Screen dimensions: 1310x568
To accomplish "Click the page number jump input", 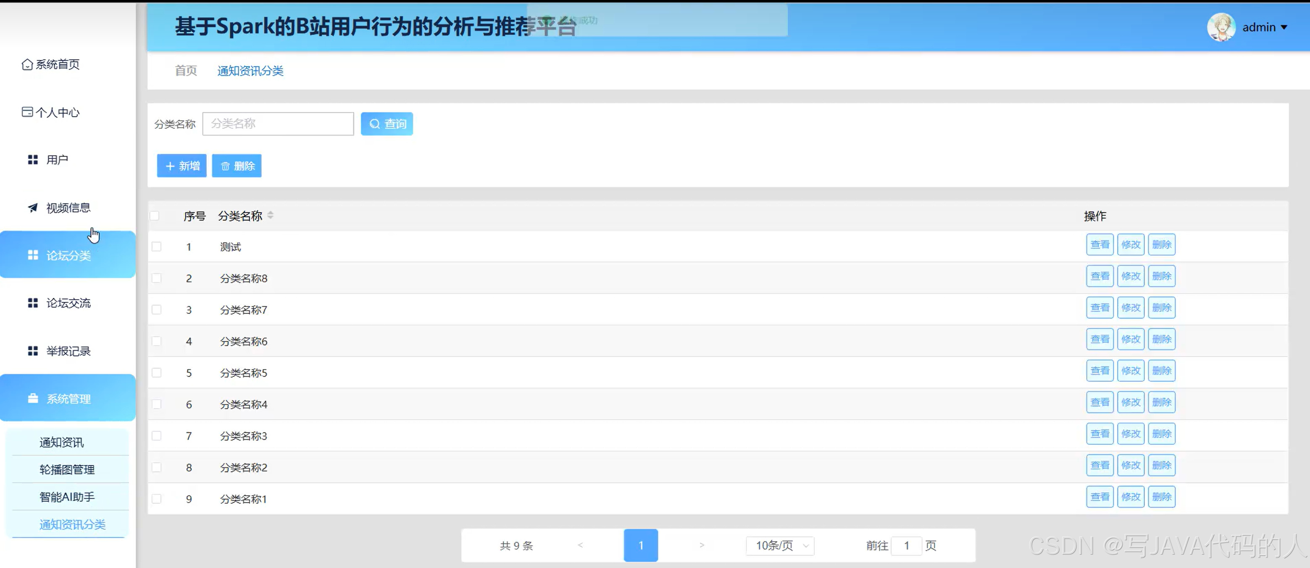I will (x=906, y=546).
